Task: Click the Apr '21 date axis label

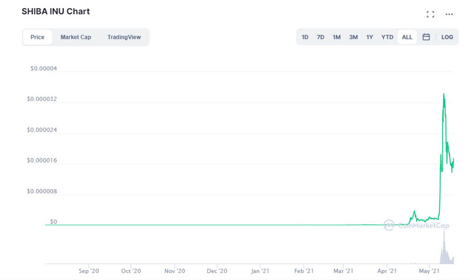Action: click(x=387, y=271)
